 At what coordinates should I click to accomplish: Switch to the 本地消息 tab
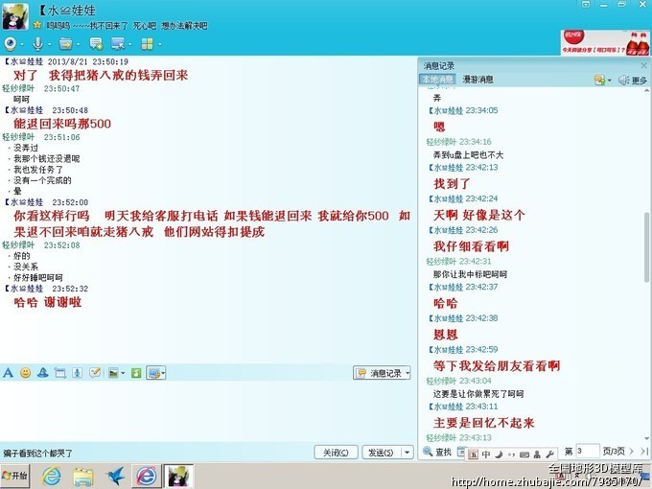(438, 80)
